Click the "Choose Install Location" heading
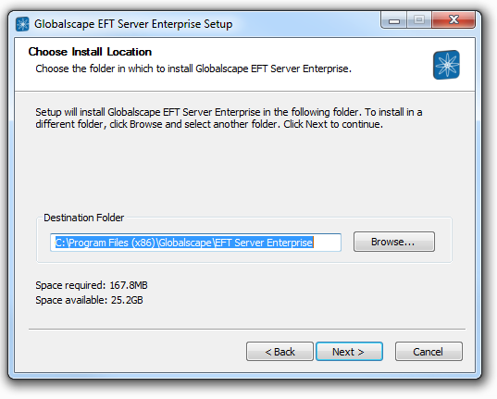The image size is (497, 399). [90, 52]
